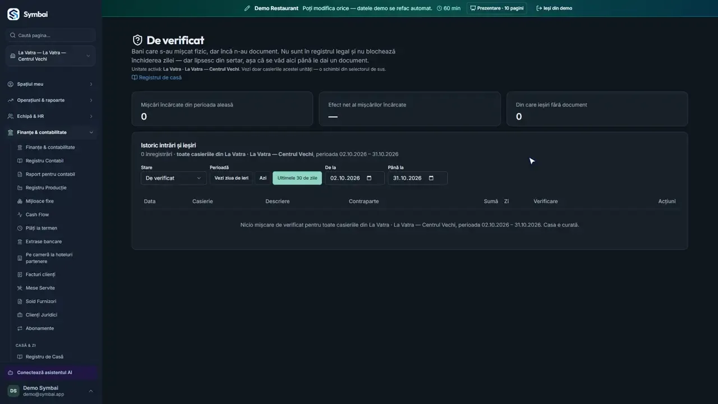Open the Registru Contabil page icon

(20, 161)
